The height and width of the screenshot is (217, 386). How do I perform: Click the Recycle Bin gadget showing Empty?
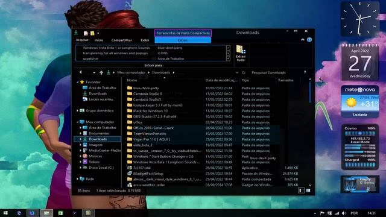[x=360, y=184]
